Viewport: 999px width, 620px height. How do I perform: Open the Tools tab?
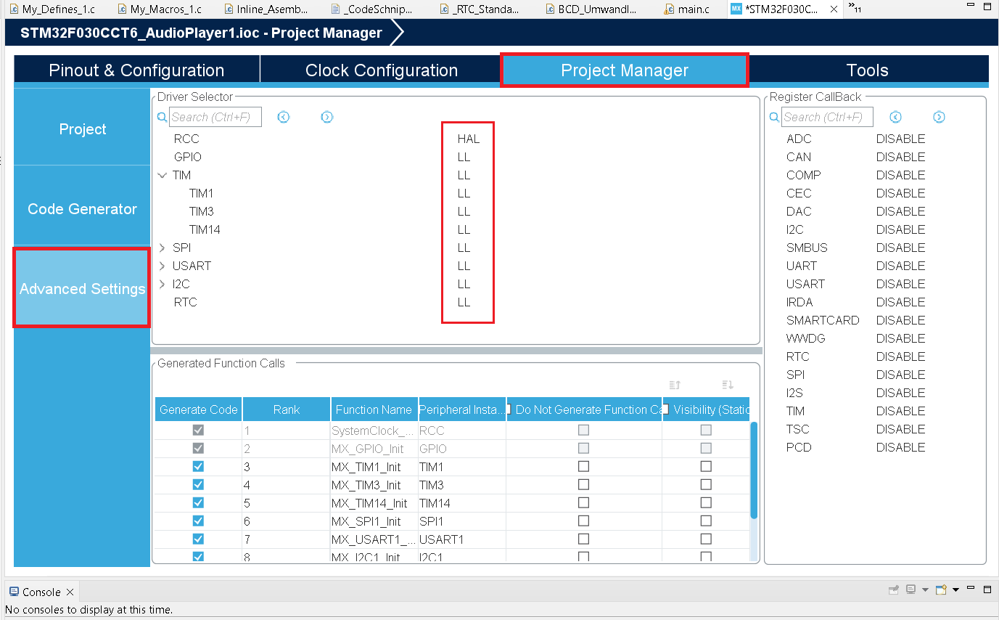coord(868,70)
